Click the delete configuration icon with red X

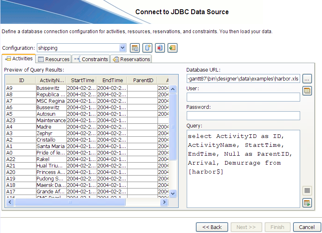point(160,48)
